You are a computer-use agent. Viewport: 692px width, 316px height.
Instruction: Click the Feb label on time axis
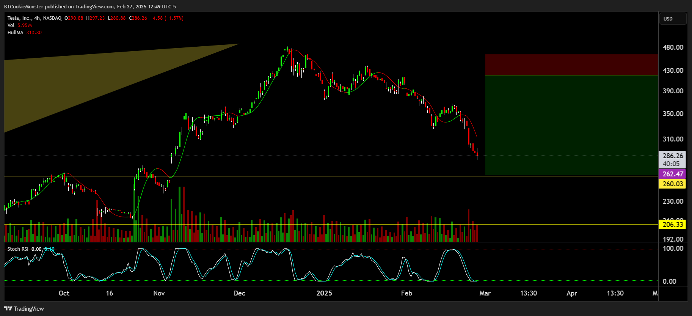point(406,293)
